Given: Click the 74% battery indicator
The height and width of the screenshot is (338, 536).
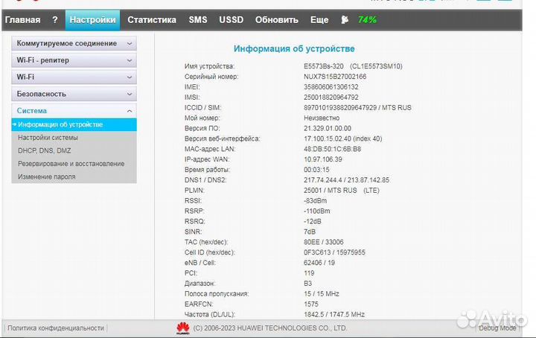Looking at the screenshot, I should coord(367,20).
